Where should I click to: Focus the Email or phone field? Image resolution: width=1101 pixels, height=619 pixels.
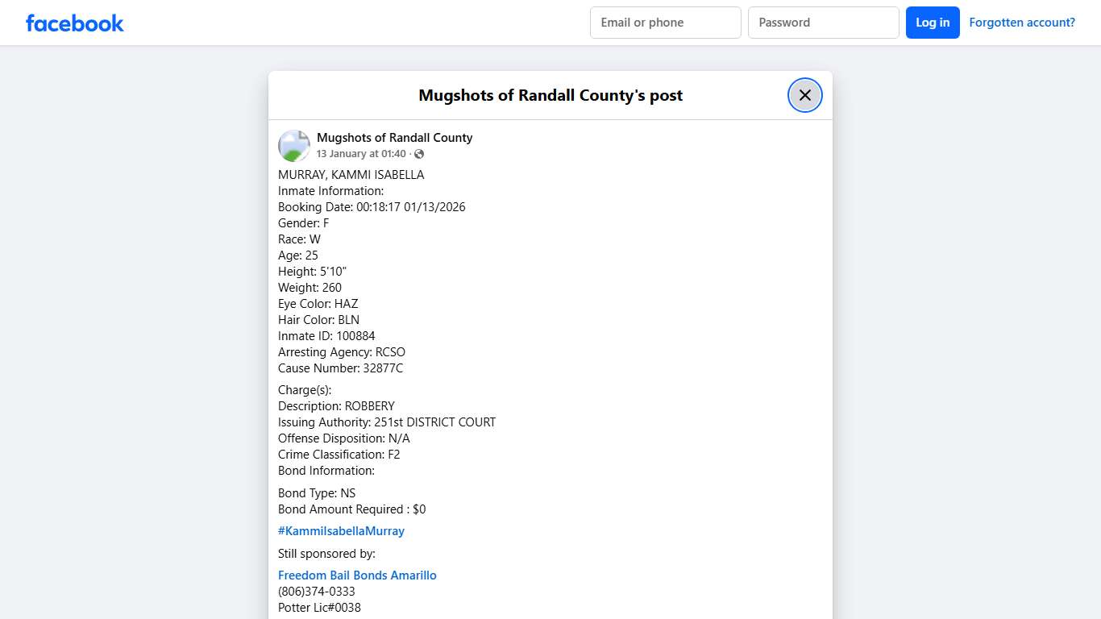click(x=665, y=23)
